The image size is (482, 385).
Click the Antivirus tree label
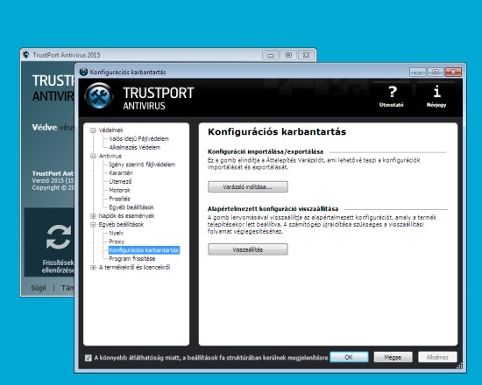pyautogui.click(x=110, y=156)
